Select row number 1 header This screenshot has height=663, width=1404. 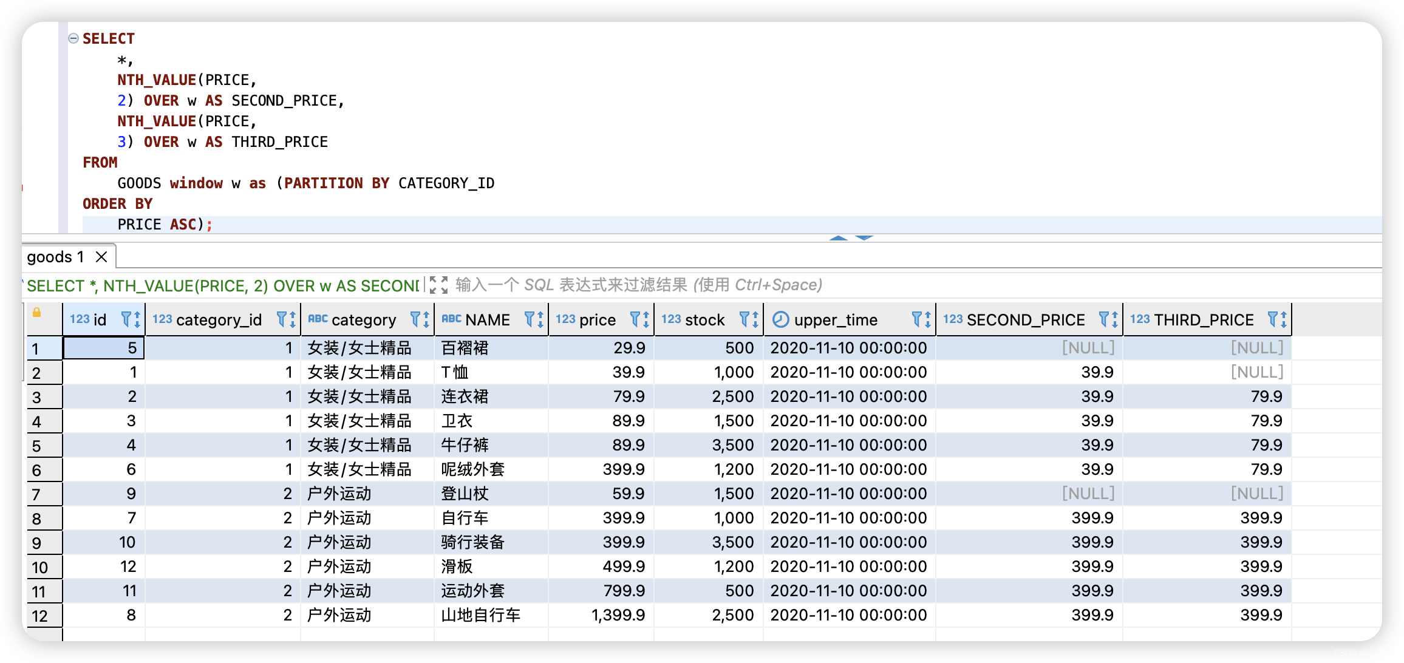44,348
